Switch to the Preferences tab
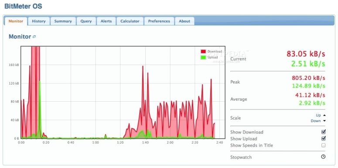This screenshot has height=168, width=338. [x=159, y=21]
